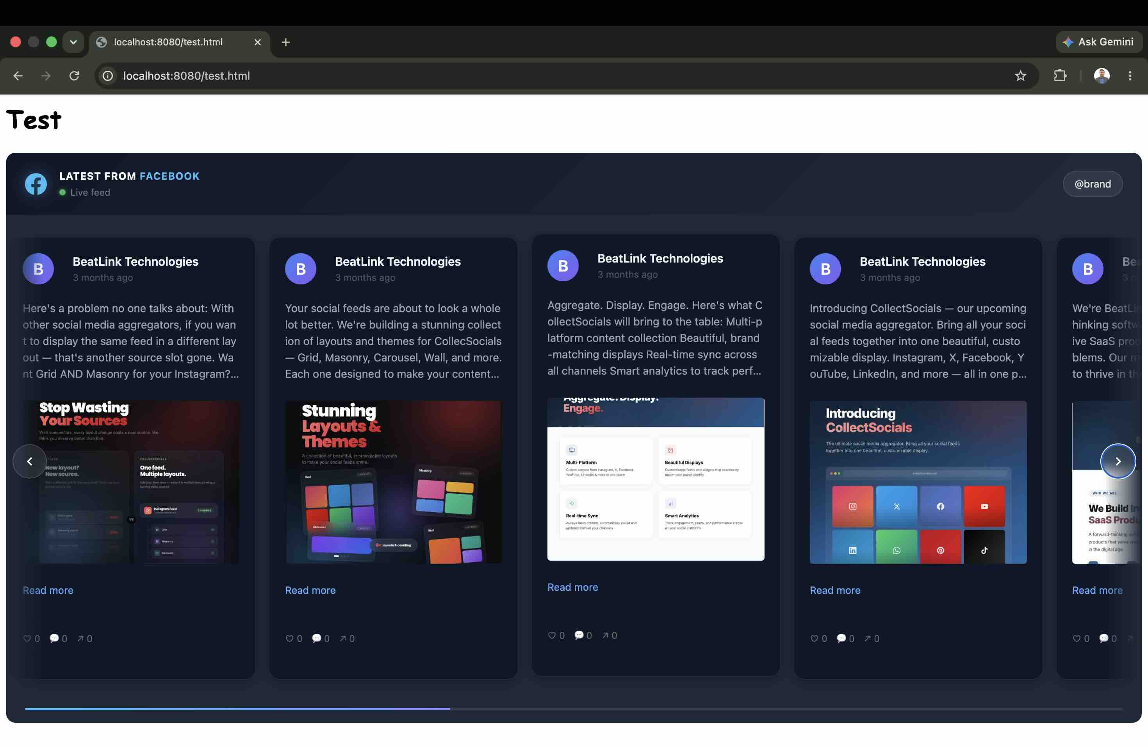
Task: Click the browser forward arrow
Action: [46, 76]
